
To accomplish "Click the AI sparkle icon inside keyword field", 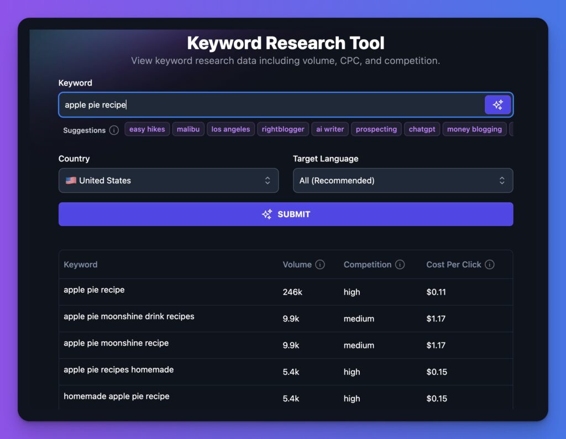I will tap(497, 104).
